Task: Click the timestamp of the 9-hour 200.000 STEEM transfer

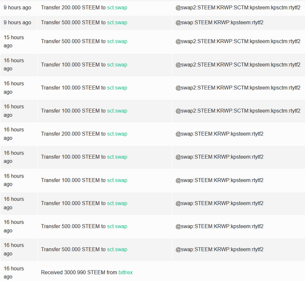Action: [x=17, y=8]
